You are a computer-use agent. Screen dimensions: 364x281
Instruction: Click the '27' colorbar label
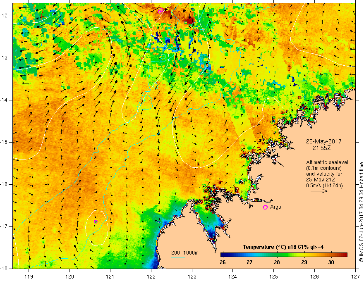249,262
